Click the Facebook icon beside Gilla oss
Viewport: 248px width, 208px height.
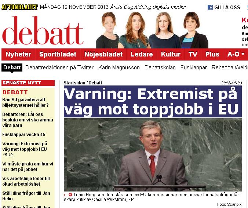pyautogui.click(x=210, y=7)
